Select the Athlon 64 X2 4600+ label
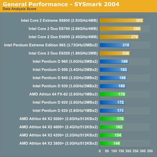Image resolution: width=157 pixels, height=157 pixels. click(58, 127)
